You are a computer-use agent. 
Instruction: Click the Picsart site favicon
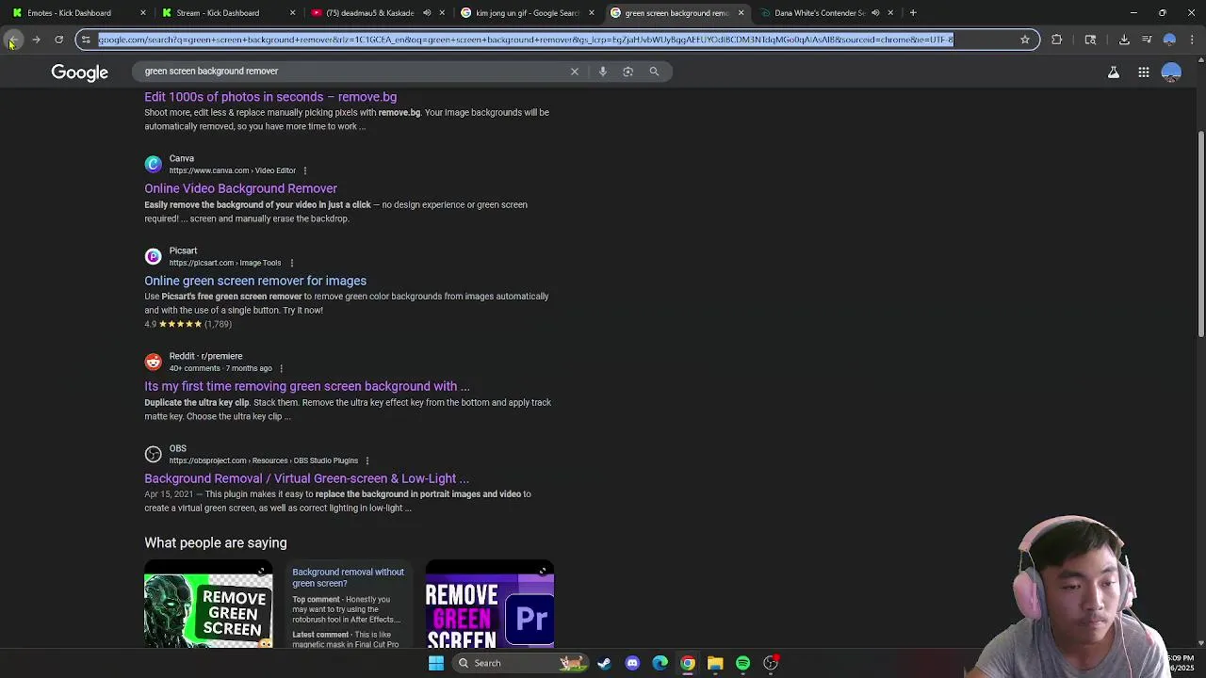point(153,256)
